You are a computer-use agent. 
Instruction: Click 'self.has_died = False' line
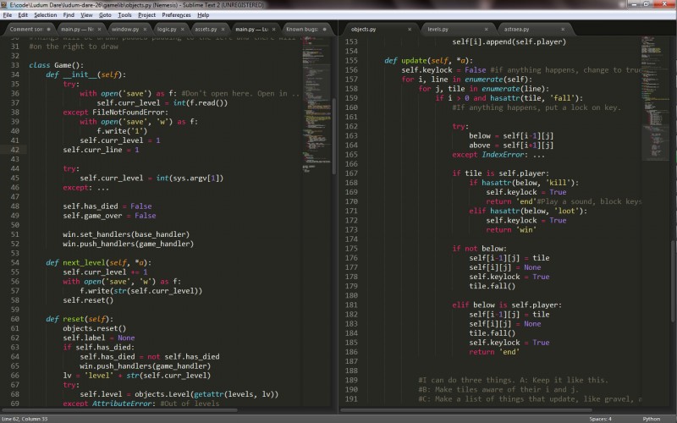point(107,206)
